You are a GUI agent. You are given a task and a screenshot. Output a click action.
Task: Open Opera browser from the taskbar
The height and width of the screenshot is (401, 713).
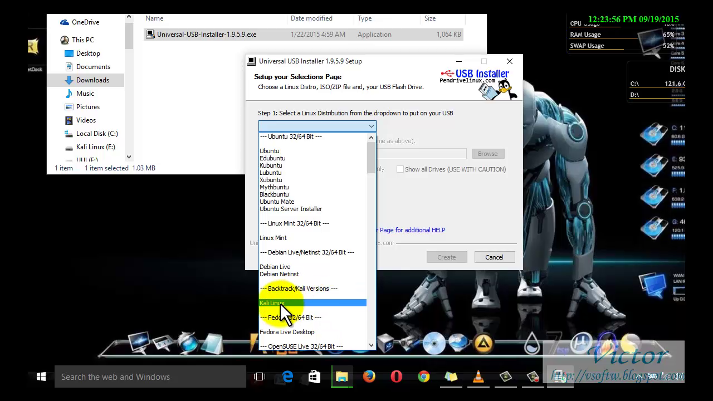[396, 377]
